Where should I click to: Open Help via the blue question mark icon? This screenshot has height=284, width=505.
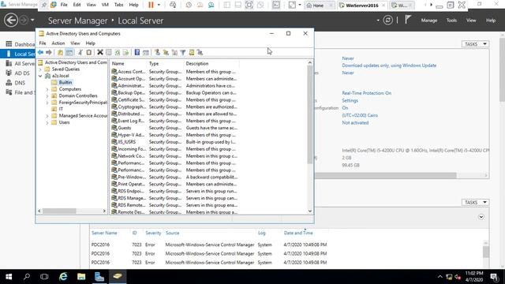(137, 52)
